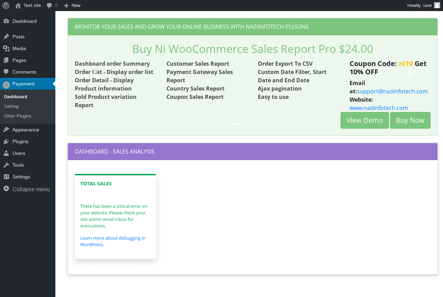Click the Test site home icon
The height and width of the screenshot is (297, 443).
click(x=18, y=6)
